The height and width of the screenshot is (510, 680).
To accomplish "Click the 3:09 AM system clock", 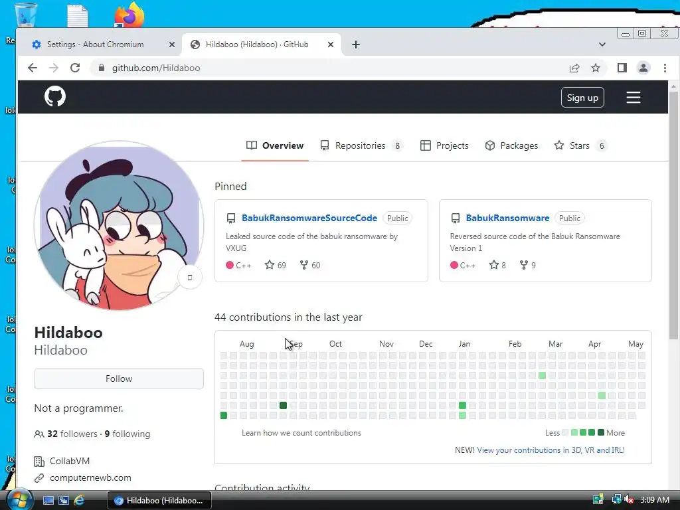I will click(x=654, y=500).
